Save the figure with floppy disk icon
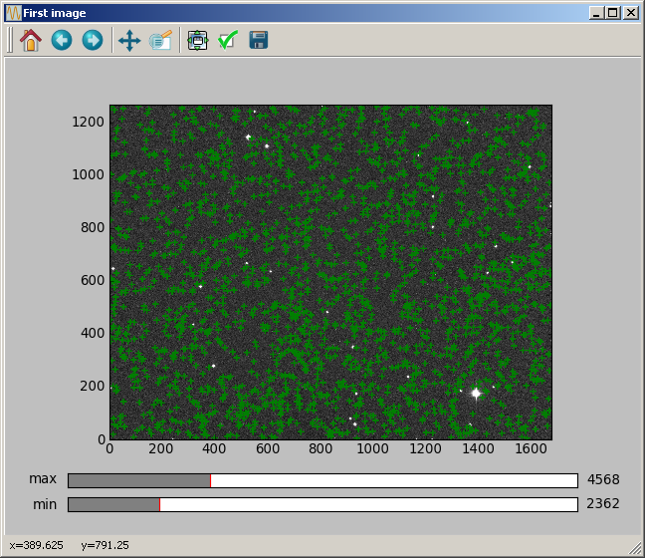 tap(259, 41)
